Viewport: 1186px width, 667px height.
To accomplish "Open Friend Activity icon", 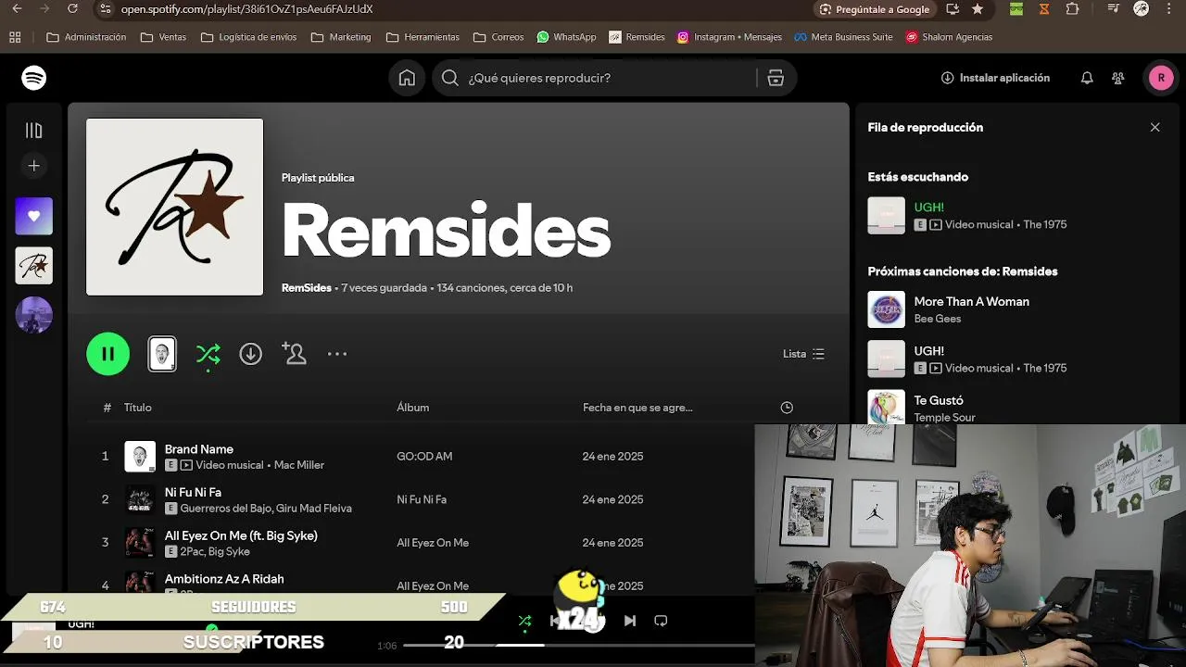I will [x=1118, y=78].
